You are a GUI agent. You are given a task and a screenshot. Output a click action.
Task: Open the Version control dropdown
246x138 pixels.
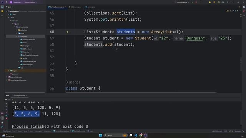30,2
